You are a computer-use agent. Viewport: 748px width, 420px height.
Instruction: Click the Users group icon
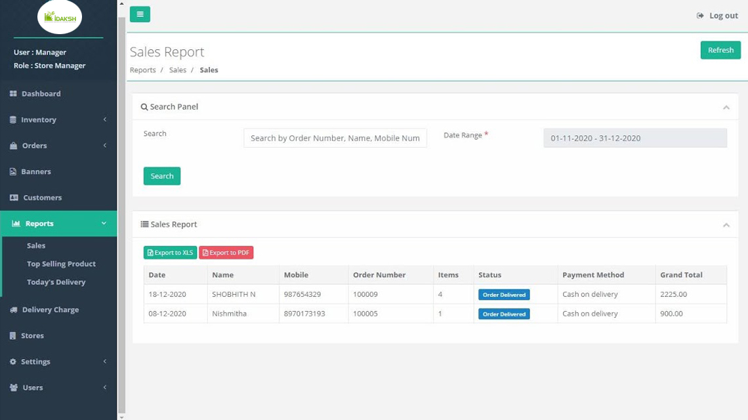14,388
